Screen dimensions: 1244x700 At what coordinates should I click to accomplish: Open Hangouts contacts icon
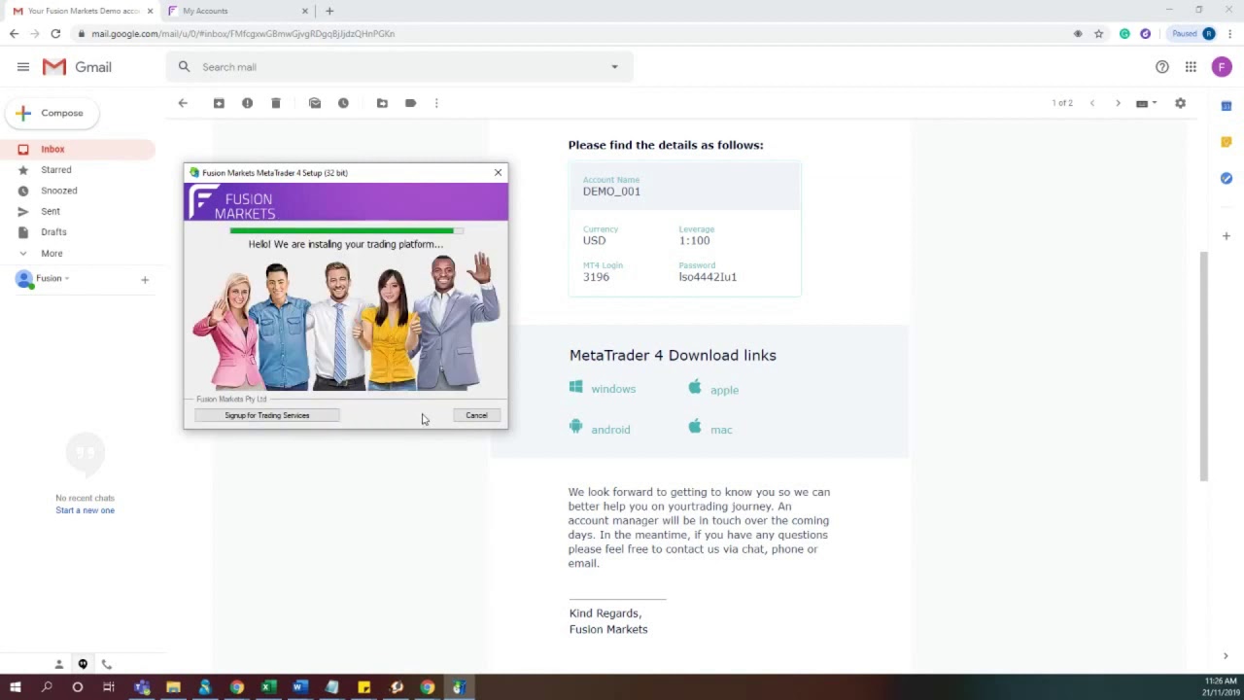tap(59, 664)
